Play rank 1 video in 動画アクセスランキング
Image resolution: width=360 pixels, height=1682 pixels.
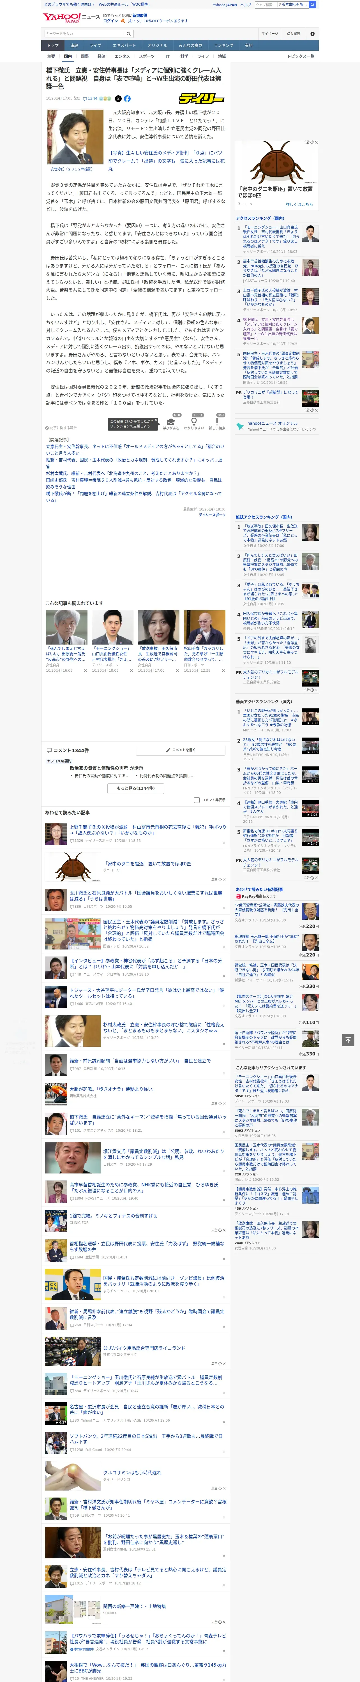pyautogui.click(x=310, y=716)
